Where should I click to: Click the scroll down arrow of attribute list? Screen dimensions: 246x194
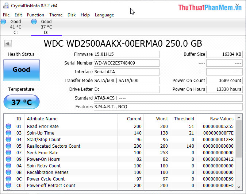tap(239, 187)
